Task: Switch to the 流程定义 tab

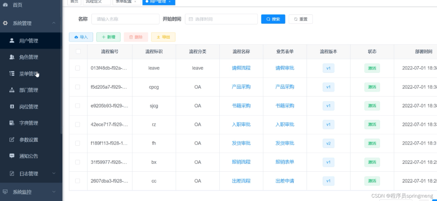Action: tap(97, 2)
